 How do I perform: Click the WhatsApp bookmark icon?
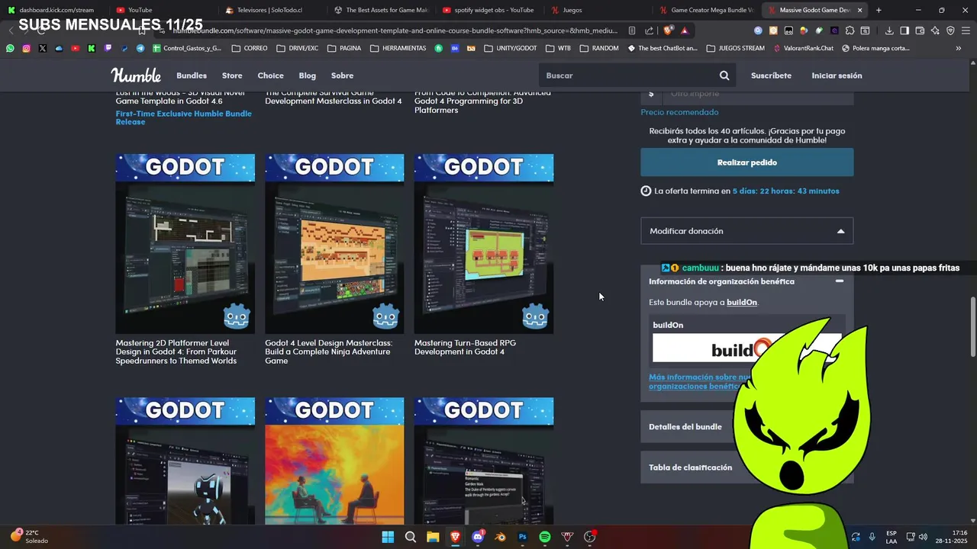10,48
